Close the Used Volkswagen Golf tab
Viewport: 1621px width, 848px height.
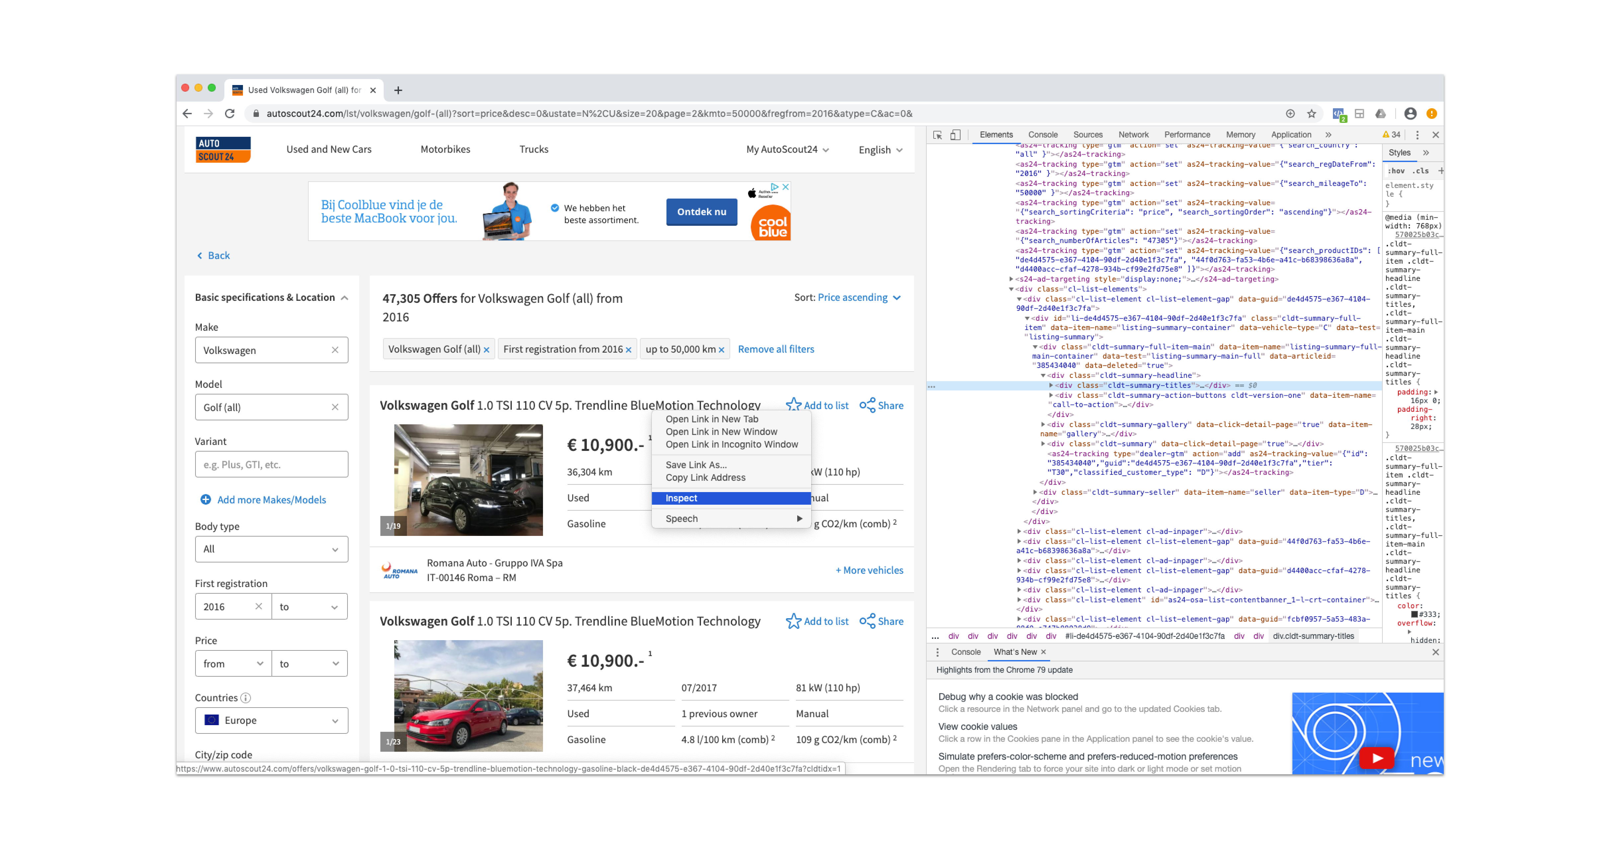coord(372,90)
